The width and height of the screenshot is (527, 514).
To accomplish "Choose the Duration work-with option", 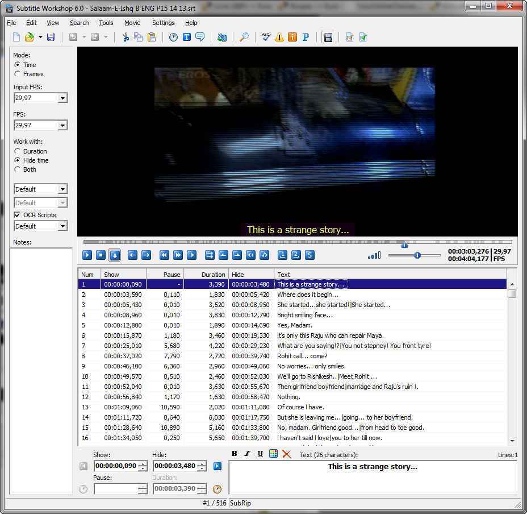I will [18, 151].
